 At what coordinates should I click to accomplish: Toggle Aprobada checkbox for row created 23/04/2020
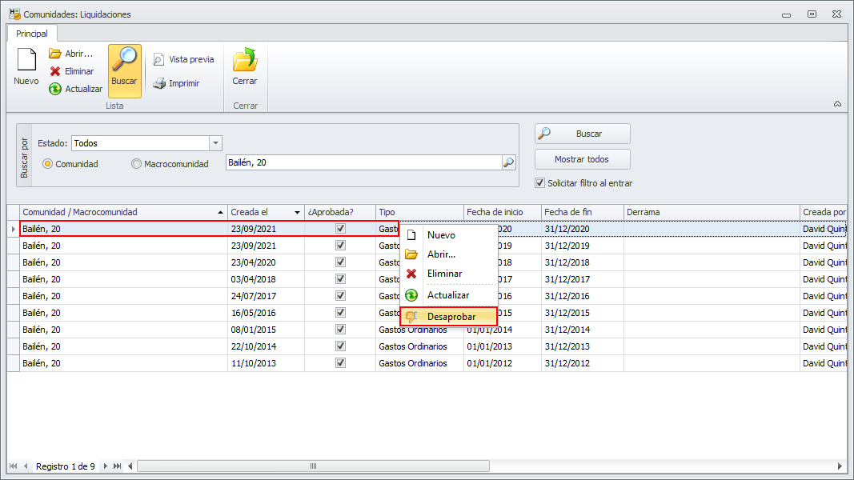tap(340, 262)
